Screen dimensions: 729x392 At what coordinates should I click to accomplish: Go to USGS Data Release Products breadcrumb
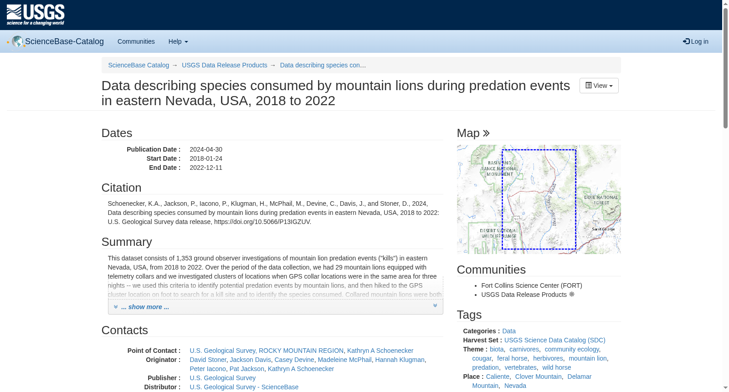point(225,65)
